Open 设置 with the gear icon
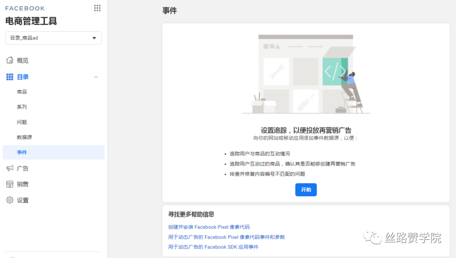The height and width of the screenshot is (258, 456). coord(10,200)
